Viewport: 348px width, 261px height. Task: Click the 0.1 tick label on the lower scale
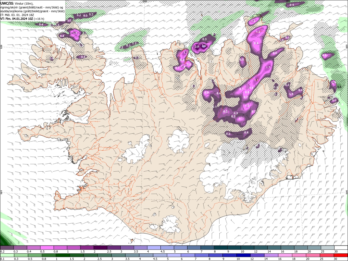pyautogui.click(x=2, y=259)
